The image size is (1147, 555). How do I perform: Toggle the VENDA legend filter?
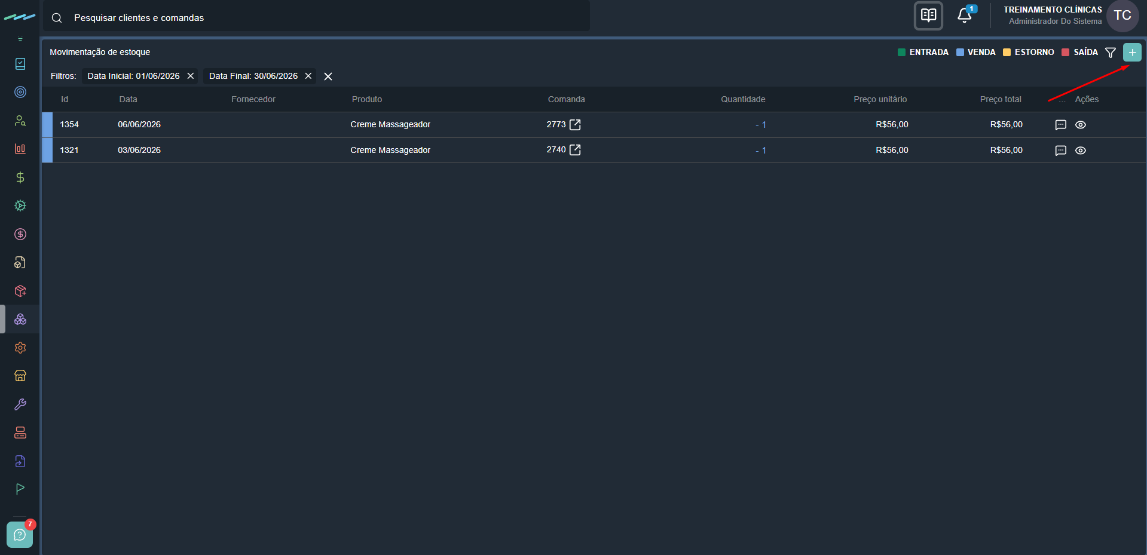pyautogui.click(x=975, y=52)
